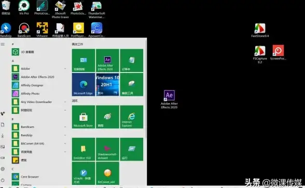Open Affinity Photo from app list
Screen dimensions: 305x188
[39, 94]
